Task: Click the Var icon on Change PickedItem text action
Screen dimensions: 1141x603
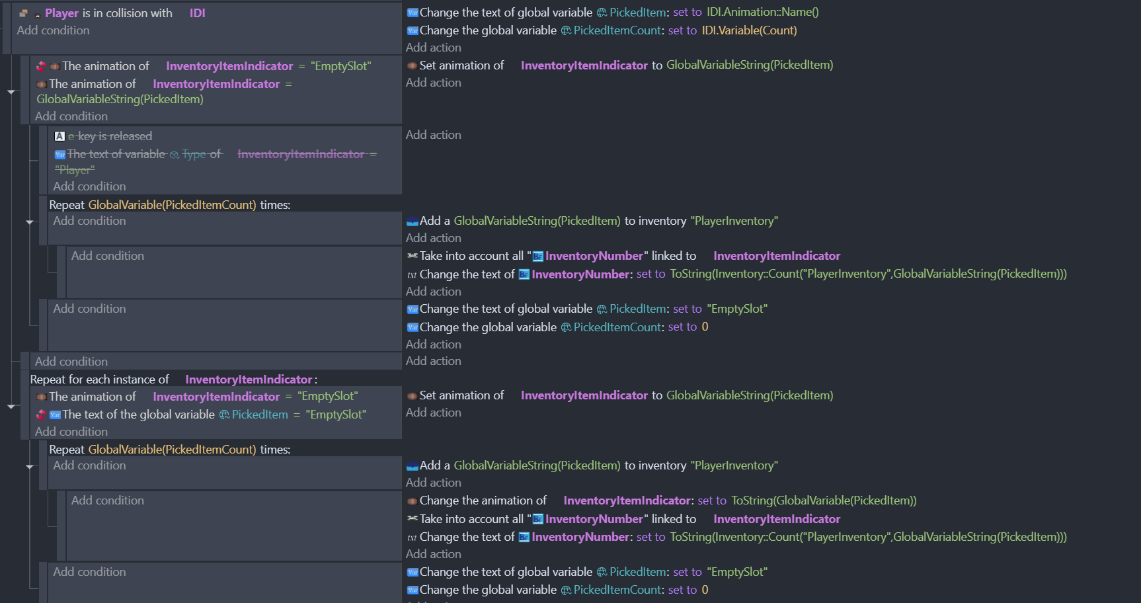Action: pos(411,12)
